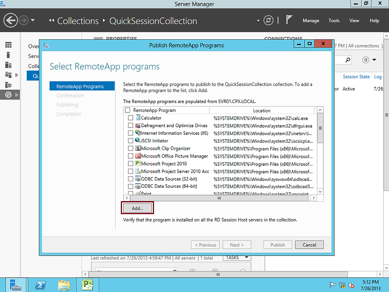Check Microsoft Clip Organizer checkbox

(130, 148)
